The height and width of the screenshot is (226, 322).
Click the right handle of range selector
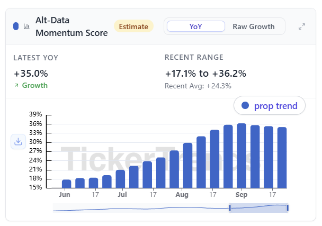tap(288, 208)
